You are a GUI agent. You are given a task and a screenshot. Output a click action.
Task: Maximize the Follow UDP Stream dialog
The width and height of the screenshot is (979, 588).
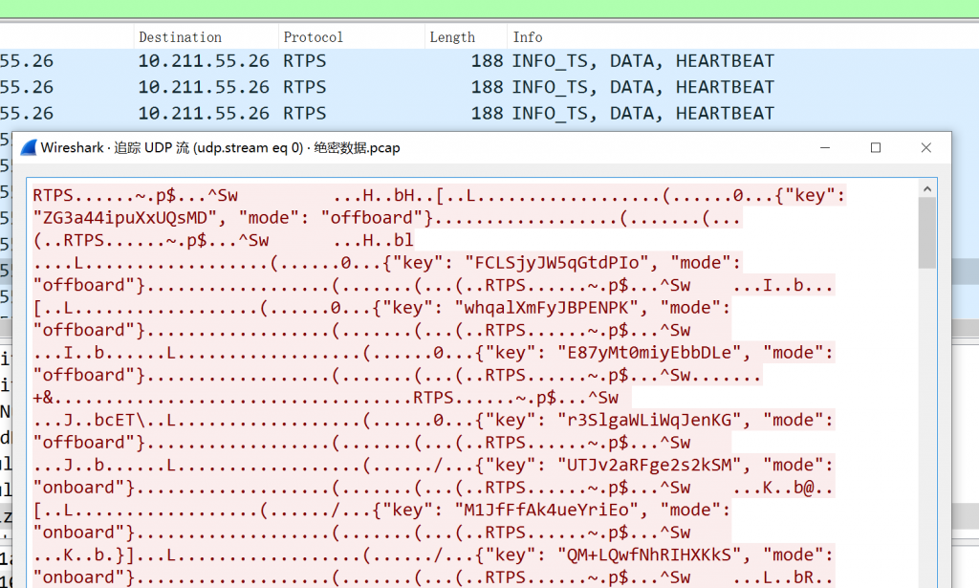pyautogui.click(x=875, y=148)
